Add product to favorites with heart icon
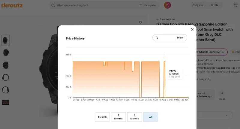240x129 pixels. [140, 22]
